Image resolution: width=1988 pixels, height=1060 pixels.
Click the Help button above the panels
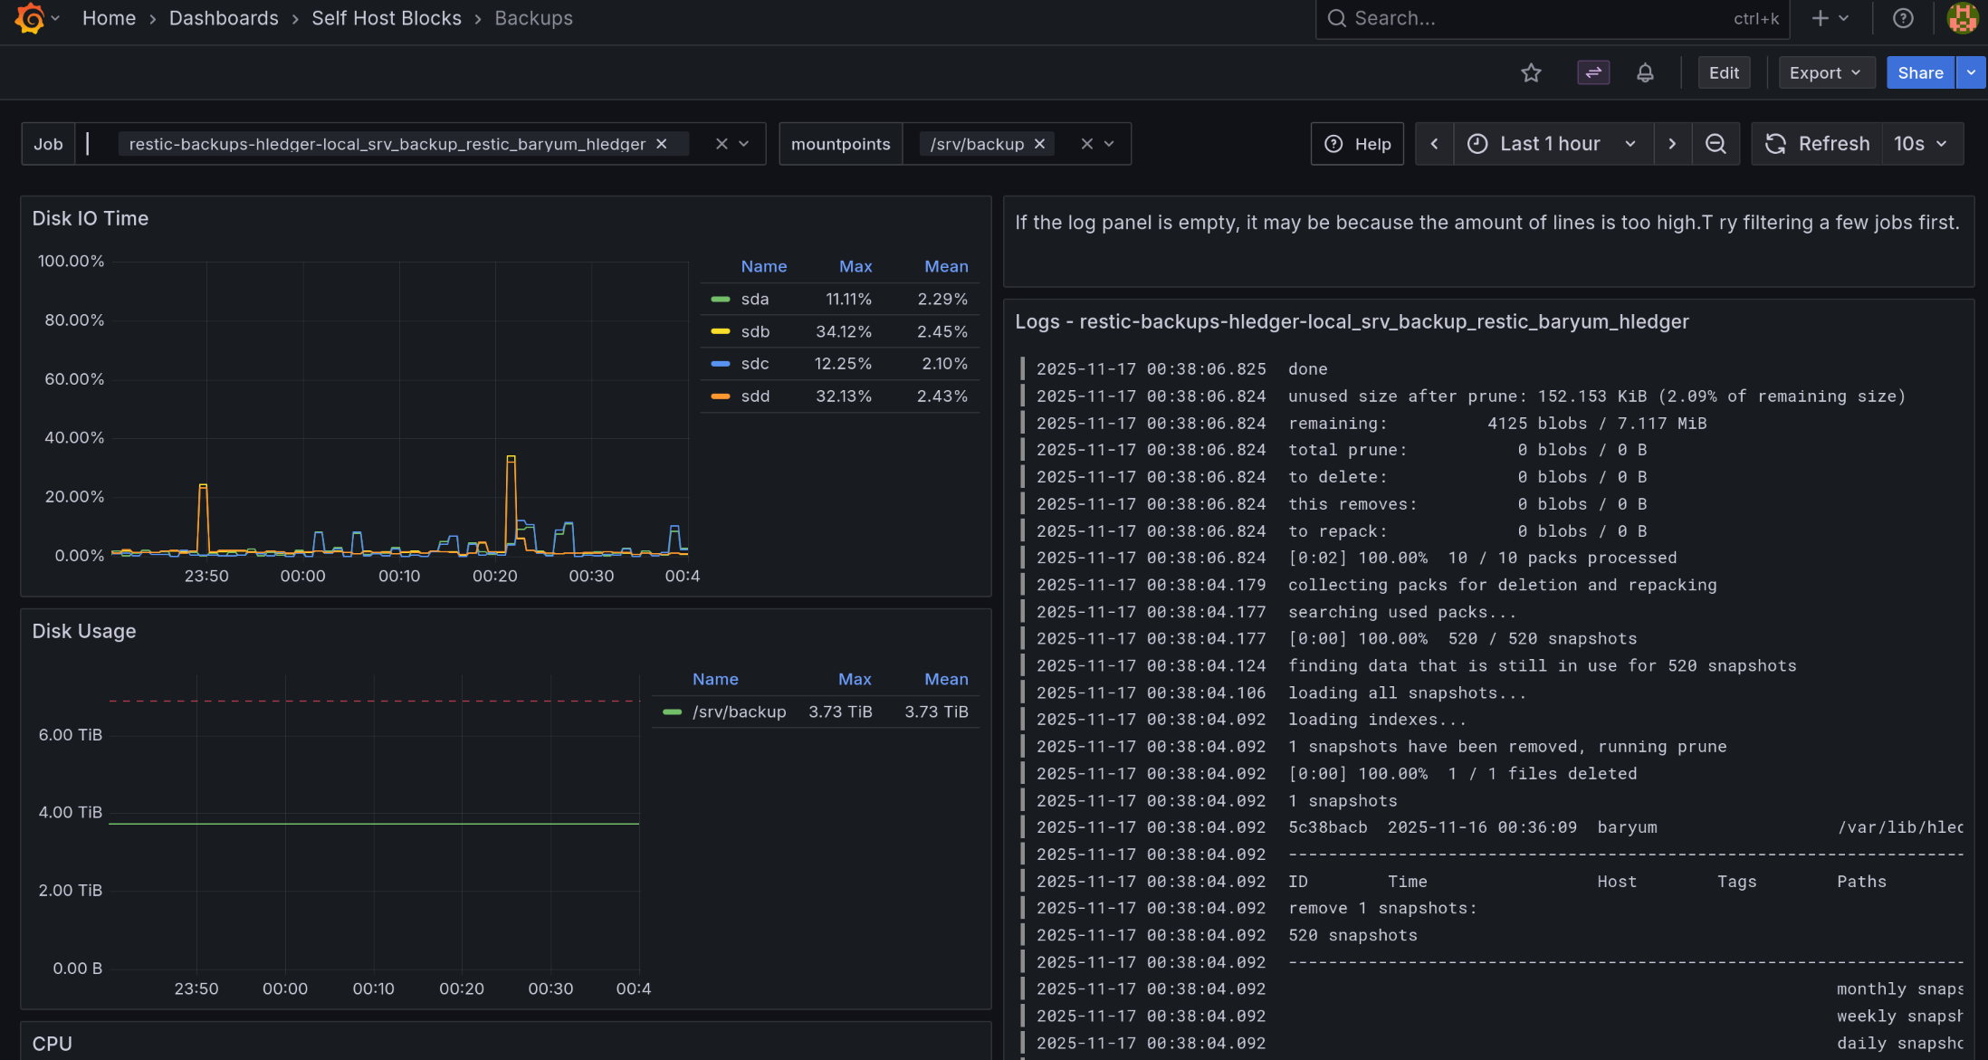1357,143
